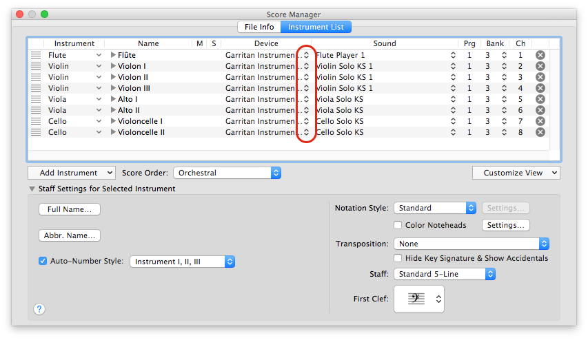This screenshot has width=588, height=340.
Task: Grab the drag handle of the Flute row
Action: point(36,55)
